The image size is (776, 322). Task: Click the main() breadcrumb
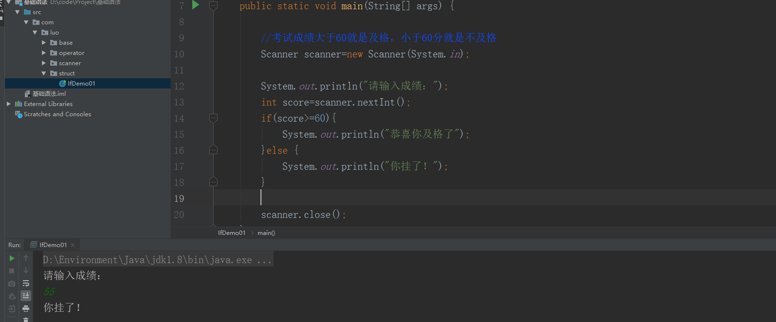pyautogui.click(x=266, y=233)
